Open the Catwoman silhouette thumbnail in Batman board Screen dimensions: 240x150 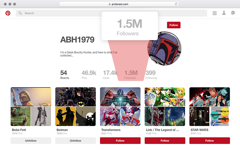click(x=65, y=116)
